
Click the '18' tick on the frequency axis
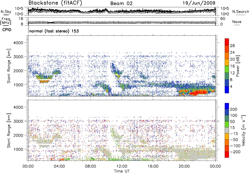pos(21,19)
